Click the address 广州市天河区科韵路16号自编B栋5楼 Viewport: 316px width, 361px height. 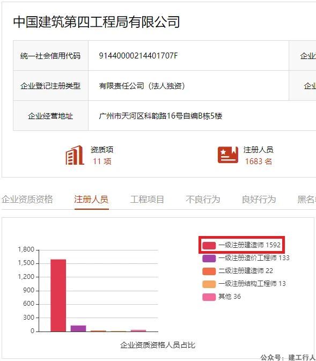point(160,116)
